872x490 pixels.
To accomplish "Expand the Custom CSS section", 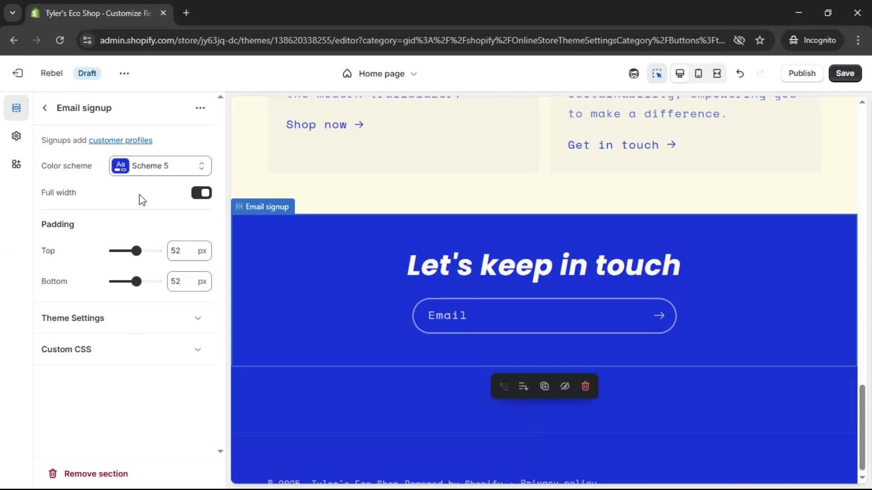I will 121,349.
